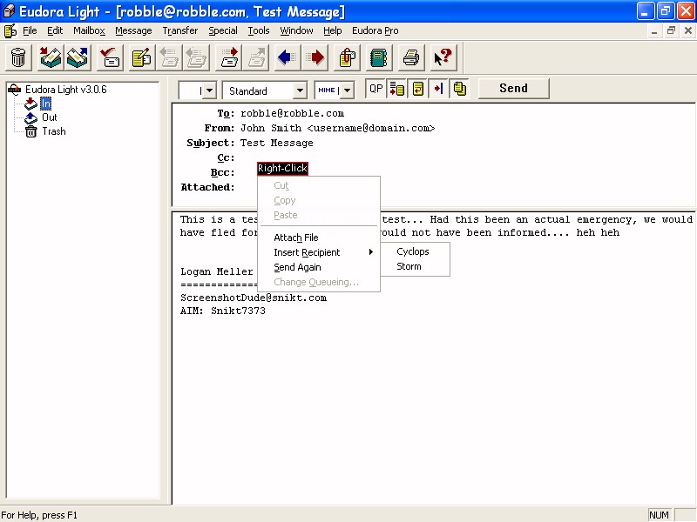The width and height of the screenshot is (697, 522).
Task: Click the grayed Reply toolbar icon
Action: (169, 57)
